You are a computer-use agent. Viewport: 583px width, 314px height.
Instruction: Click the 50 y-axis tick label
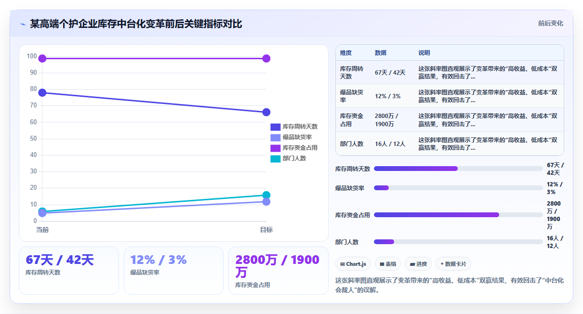(x=33, y=138)
